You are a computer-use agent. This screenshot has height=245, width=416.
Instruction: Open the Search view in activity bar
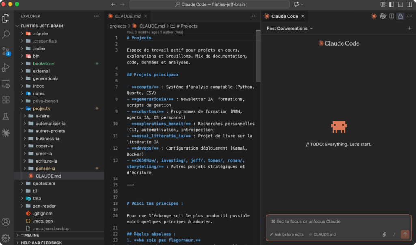(x=6, y=34)
